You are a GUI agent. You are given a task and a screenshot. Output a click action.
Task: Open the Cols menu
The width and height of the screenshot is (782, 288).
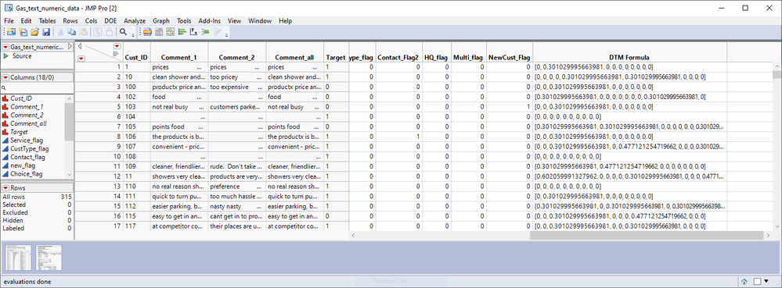pyautogui.click(x=92, y=21)
